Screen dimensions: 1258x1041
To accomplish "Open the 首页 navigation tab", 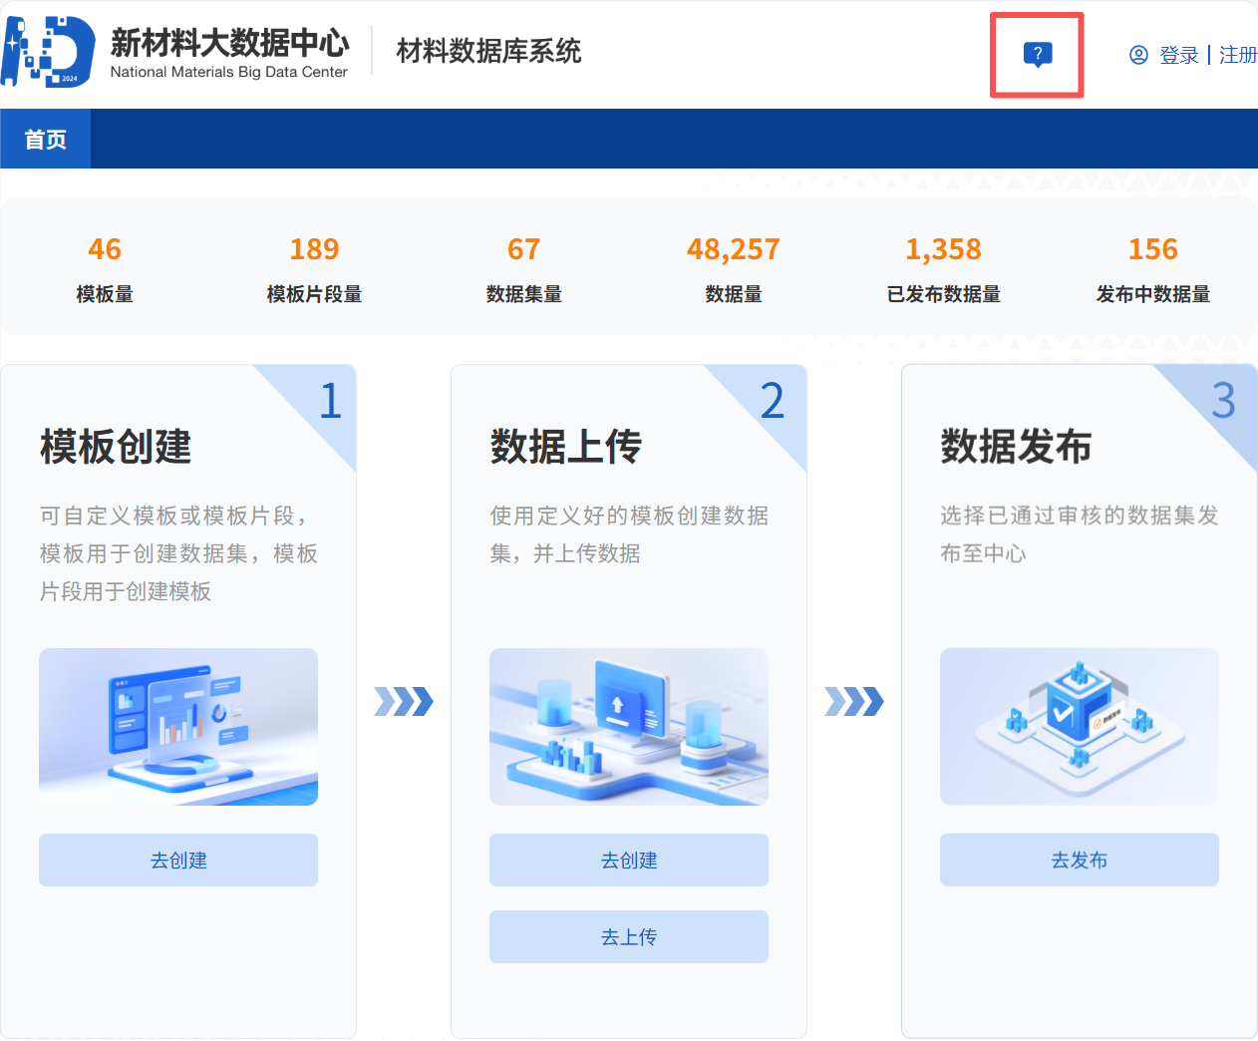I will click(x=46, y=140).
